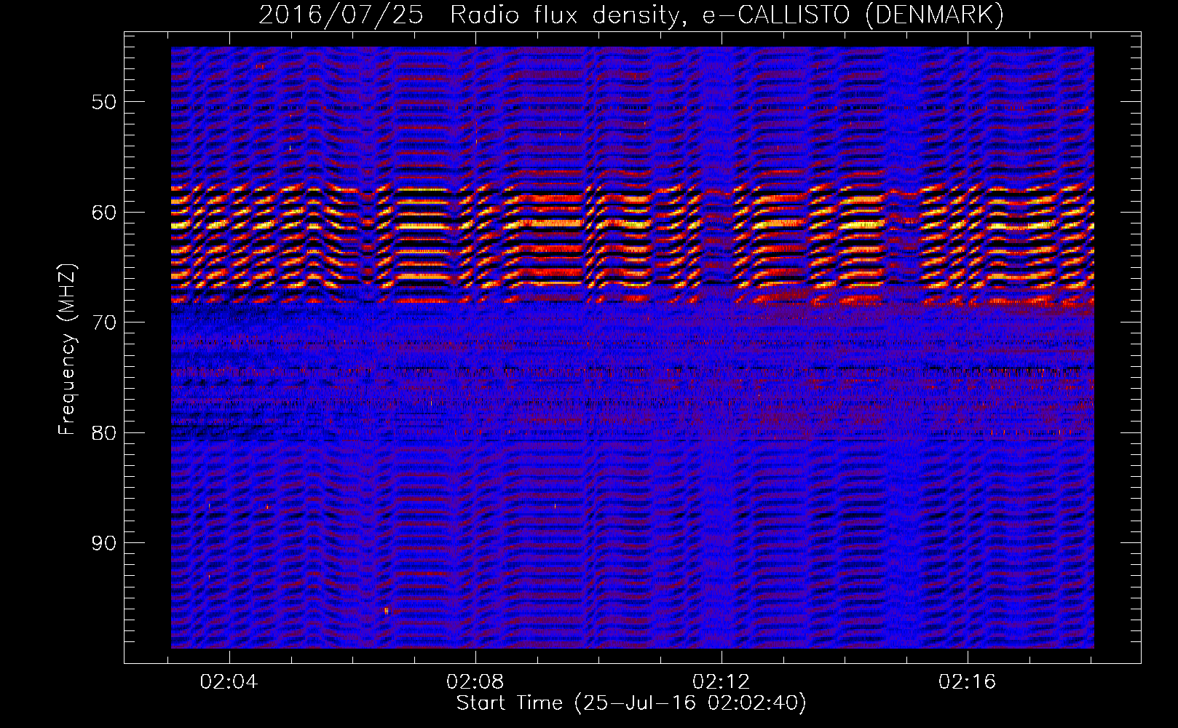Click the 02:12 time tick label
Image resolution: width=1178 pixels, height=728 pixels.
point(722,682)
